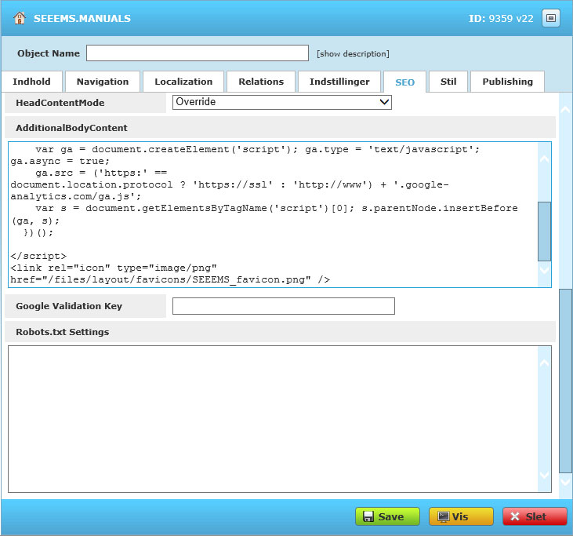Click the main panel scrollbar thumb
573x536 pixels.
[x=566, y=381]
